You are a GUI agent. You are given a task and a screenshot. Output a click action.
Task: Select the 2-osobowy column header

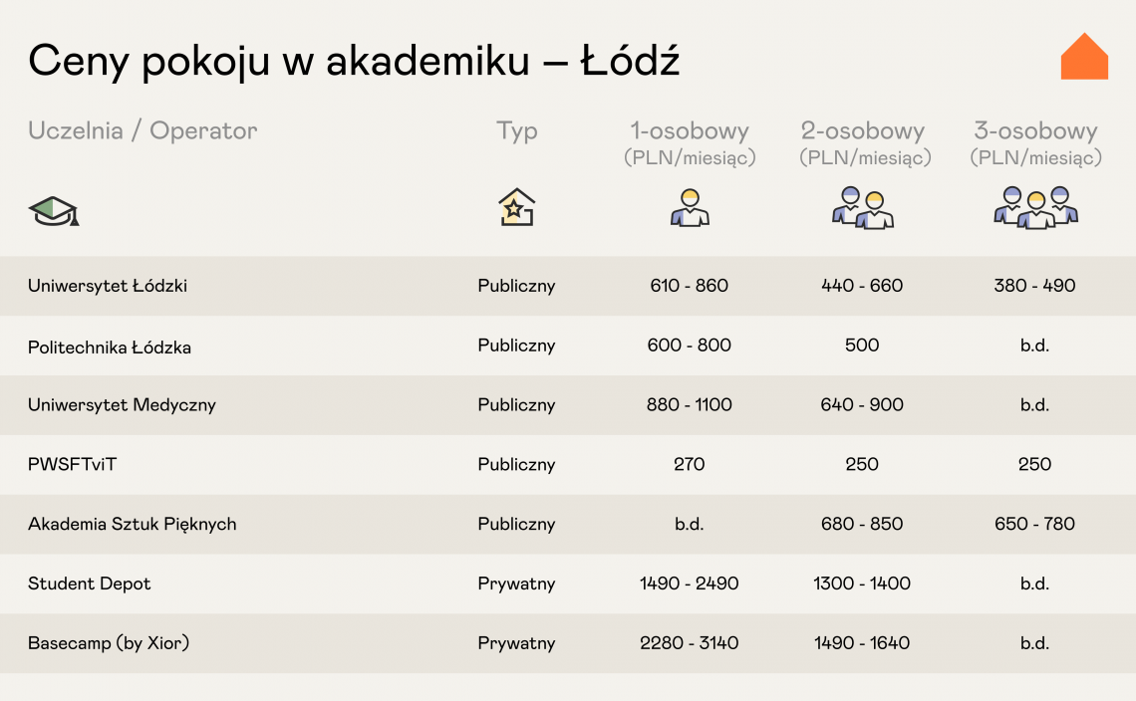(x=862, y=131)
